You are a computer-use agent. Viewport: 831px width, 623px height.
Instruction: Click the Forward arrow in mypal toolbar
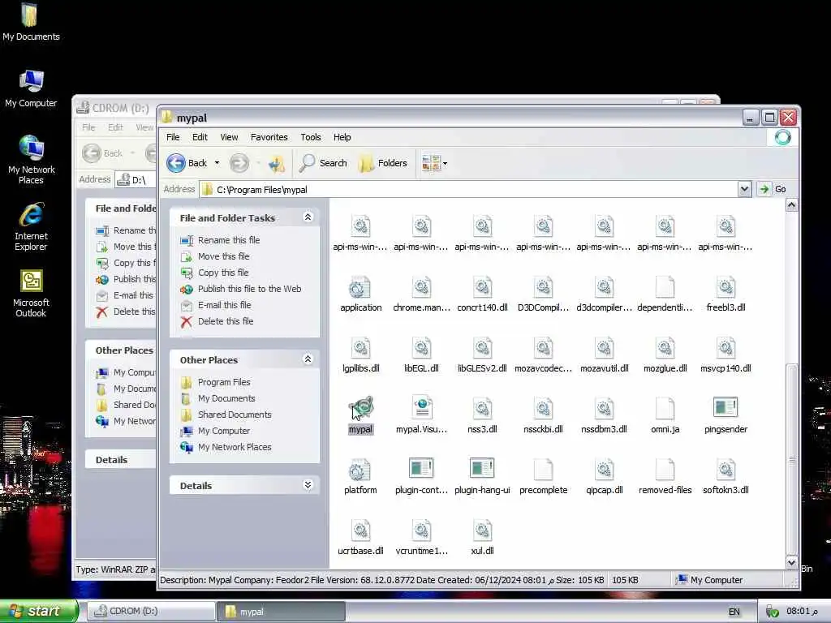point(239,163)
